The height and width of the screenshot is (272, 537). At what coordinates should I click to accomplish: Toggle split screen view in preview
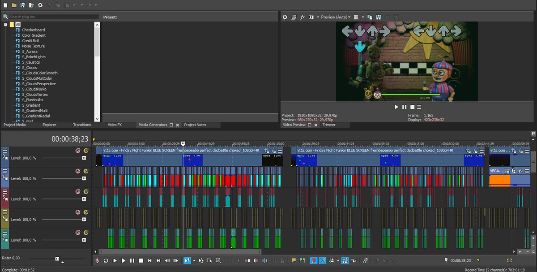[311, 17]
